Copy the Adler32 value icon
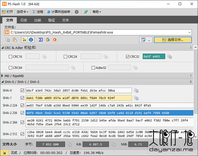The height and width of the screenshot is (156, 198). coord(135,68)
